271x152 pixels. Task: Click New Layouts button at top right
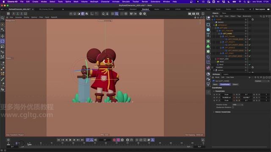260,9
